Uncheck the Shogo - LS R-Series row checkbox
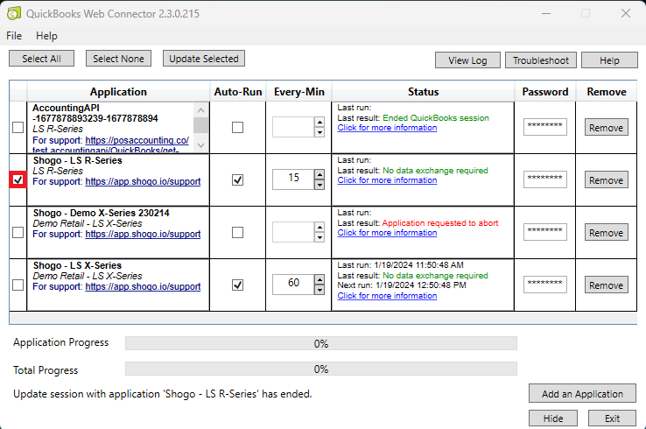 18,180
